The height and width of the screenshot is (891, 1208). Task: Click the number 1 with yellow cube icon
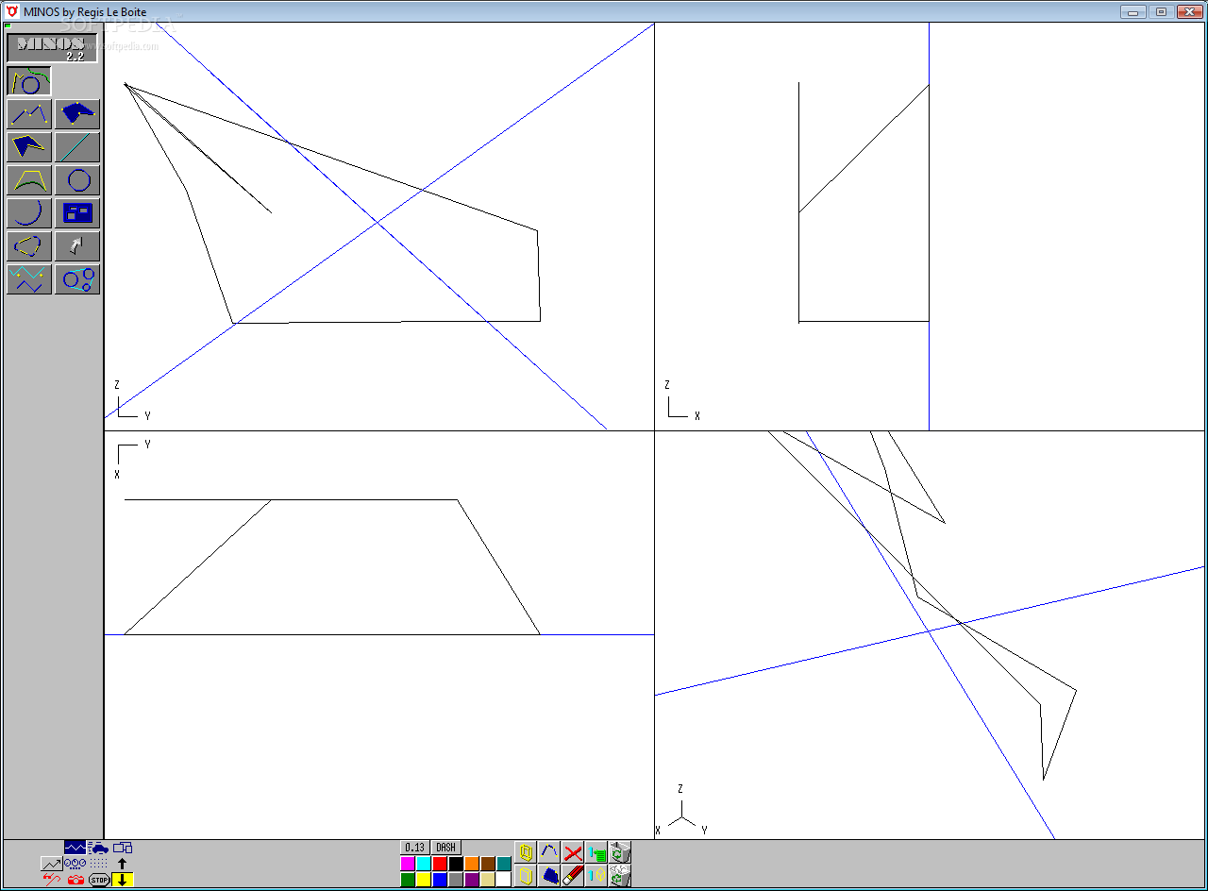pos(596,876)
